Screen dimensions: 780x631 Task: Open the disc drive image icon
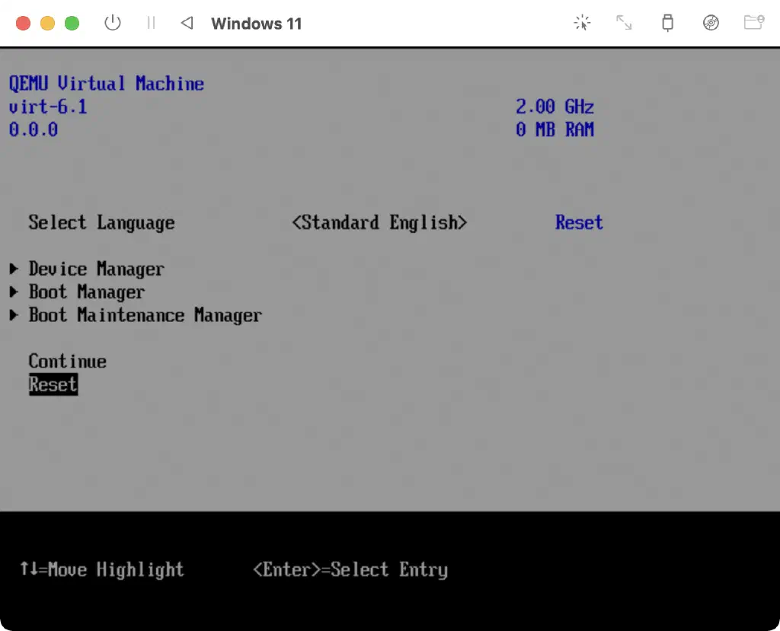click(711, 23)
